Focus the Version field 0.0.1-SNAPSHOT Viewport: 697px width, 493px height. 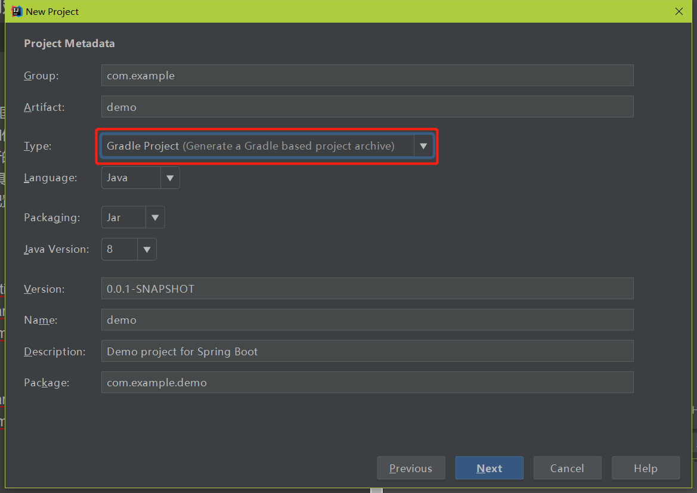pos(367,289)
